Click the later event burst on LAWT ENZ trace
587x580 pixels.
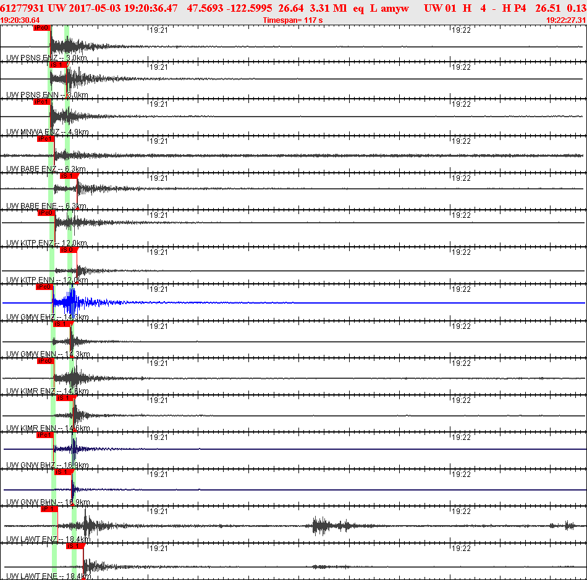[x=332, y=526]
